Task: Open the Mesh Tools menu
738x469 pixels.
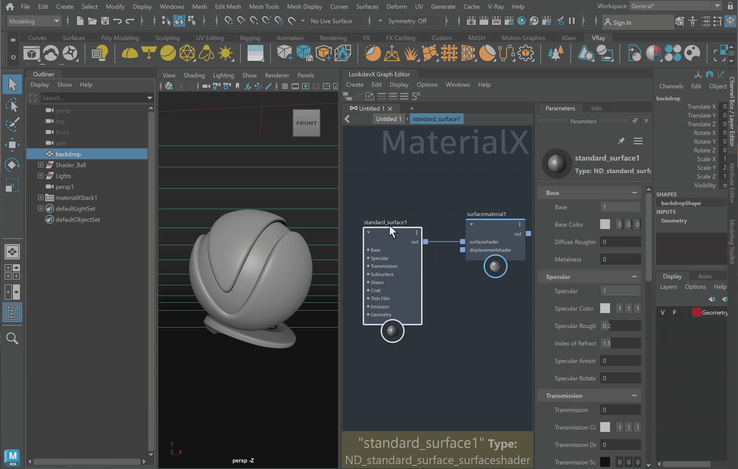Action: coord(264,7)
